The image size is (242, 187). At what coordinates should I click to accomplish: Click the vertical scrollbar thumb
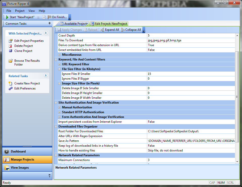(237, 97)
